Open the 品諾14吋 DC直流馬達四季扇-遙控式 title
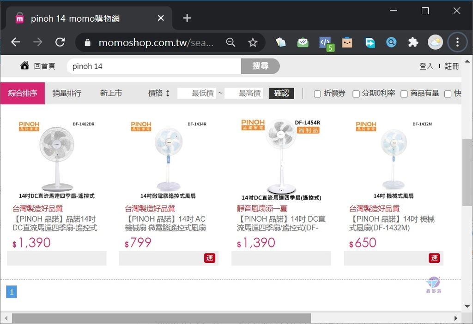473x324 pixels. [x=55, y=224]
